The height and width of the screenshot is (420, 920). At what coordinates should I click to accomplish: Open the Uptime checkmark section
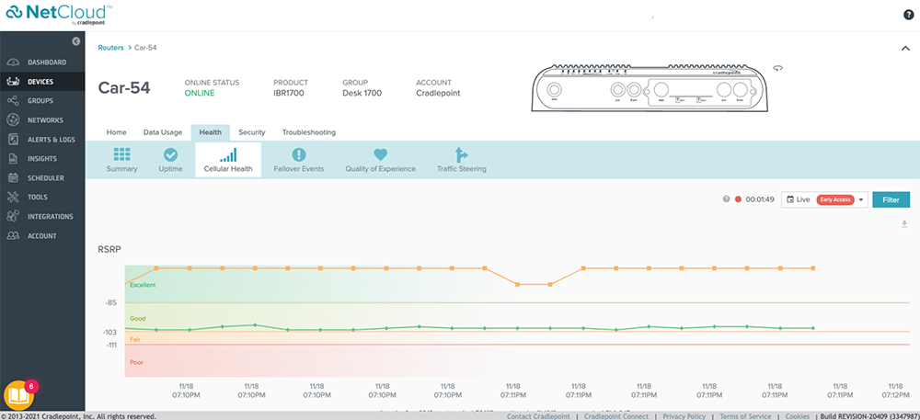click(x=170, y=160)
